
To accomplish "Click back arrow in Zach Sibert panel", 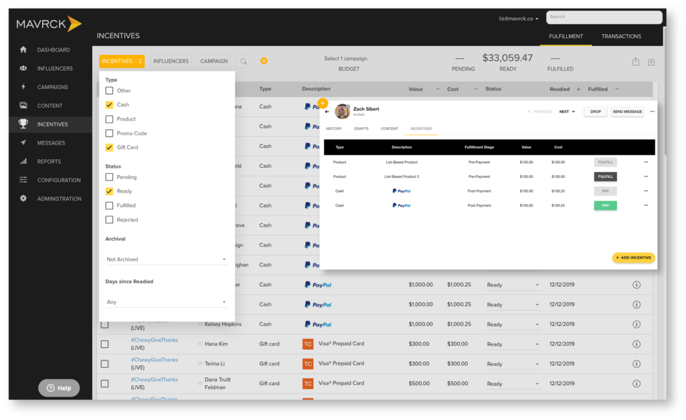I will 327,111.
